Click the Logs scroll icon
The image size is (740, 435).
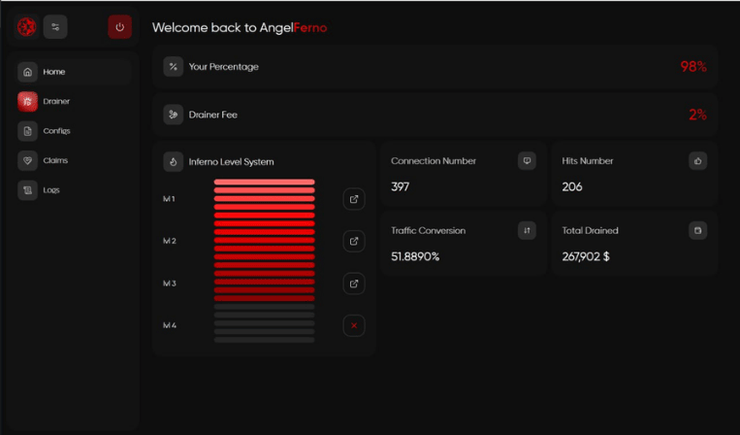tap(28, 190)
